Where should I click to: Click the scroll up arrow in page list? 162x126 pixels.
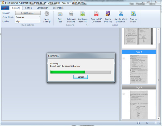[158, 30]
